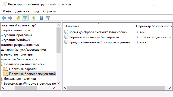Go up one level with folder icon

[18, 18]
